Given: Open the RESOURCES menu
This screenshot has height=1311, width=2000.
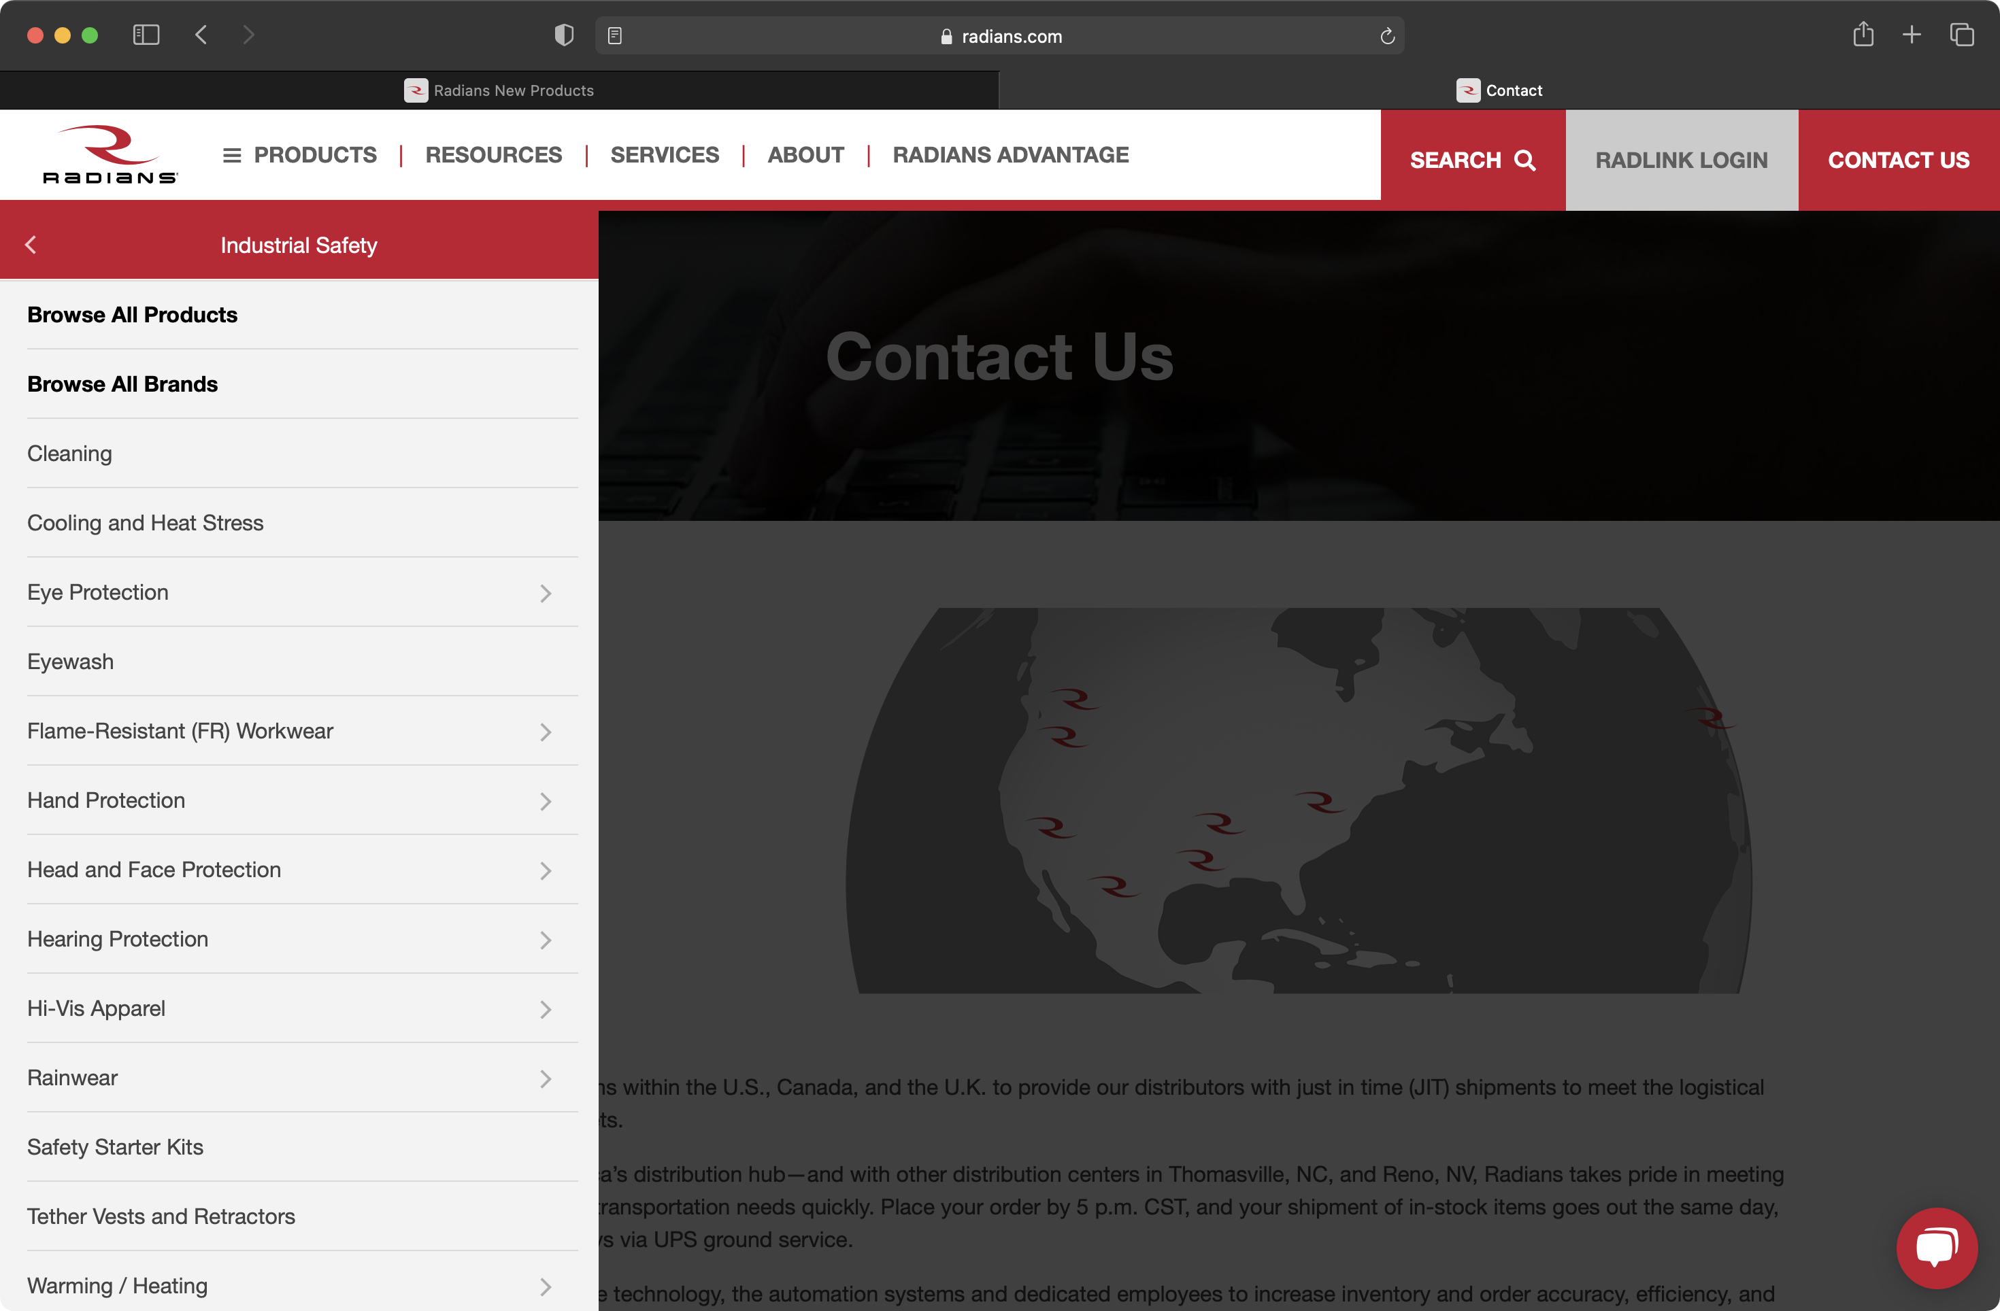Looking at the screenshot, I should [x=493, y=154].
